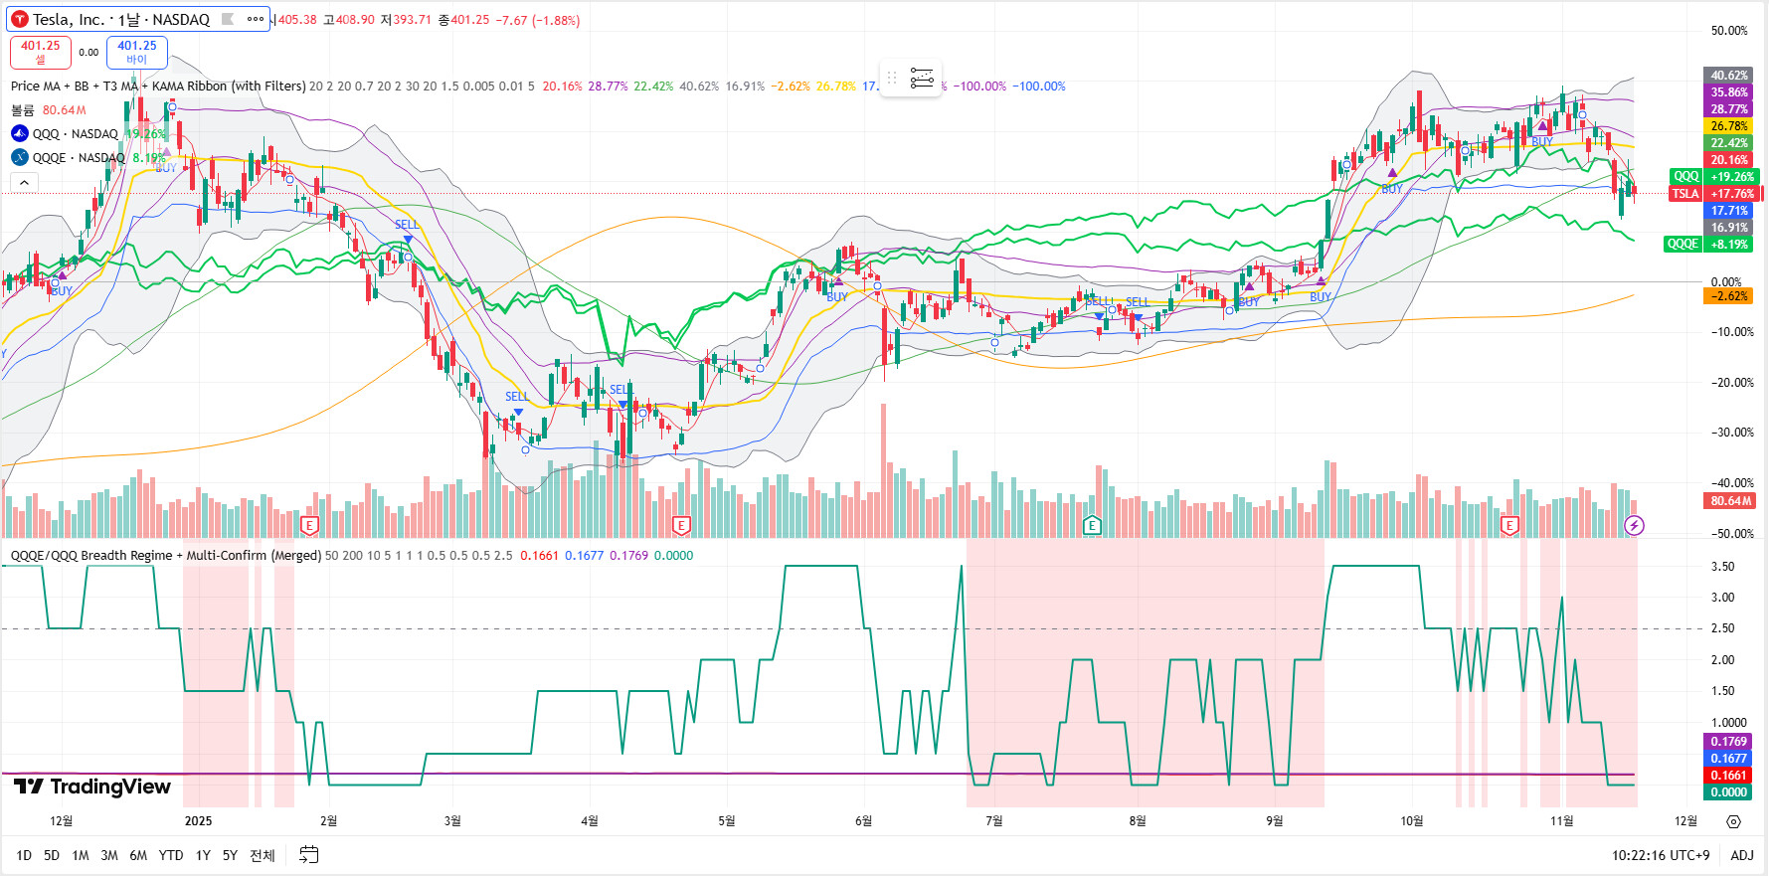This screenshot has width=1769, height=876.
Task: Open the object tree icon on floating toolbar
Action: [x=923, y=78]
